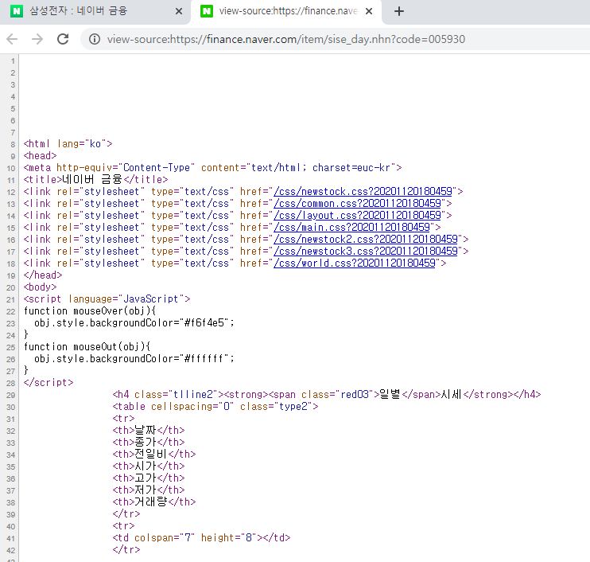Click the <th>종가</th> line
Screen dimensions: 590x562
click(149, 443)
